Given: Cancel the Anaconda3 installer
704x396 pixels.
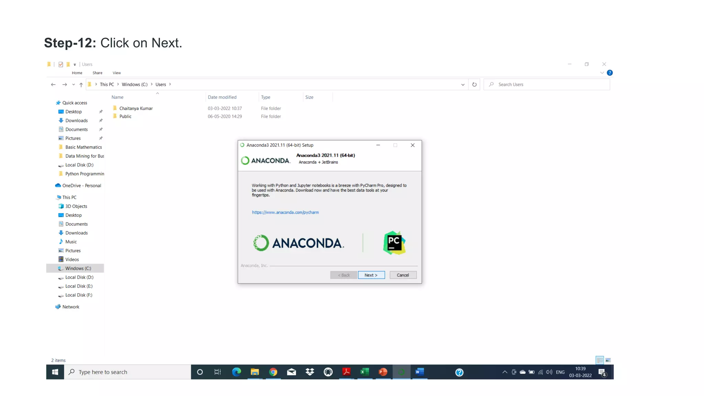Looking at the screenshot, I should (x=403, y=275).
